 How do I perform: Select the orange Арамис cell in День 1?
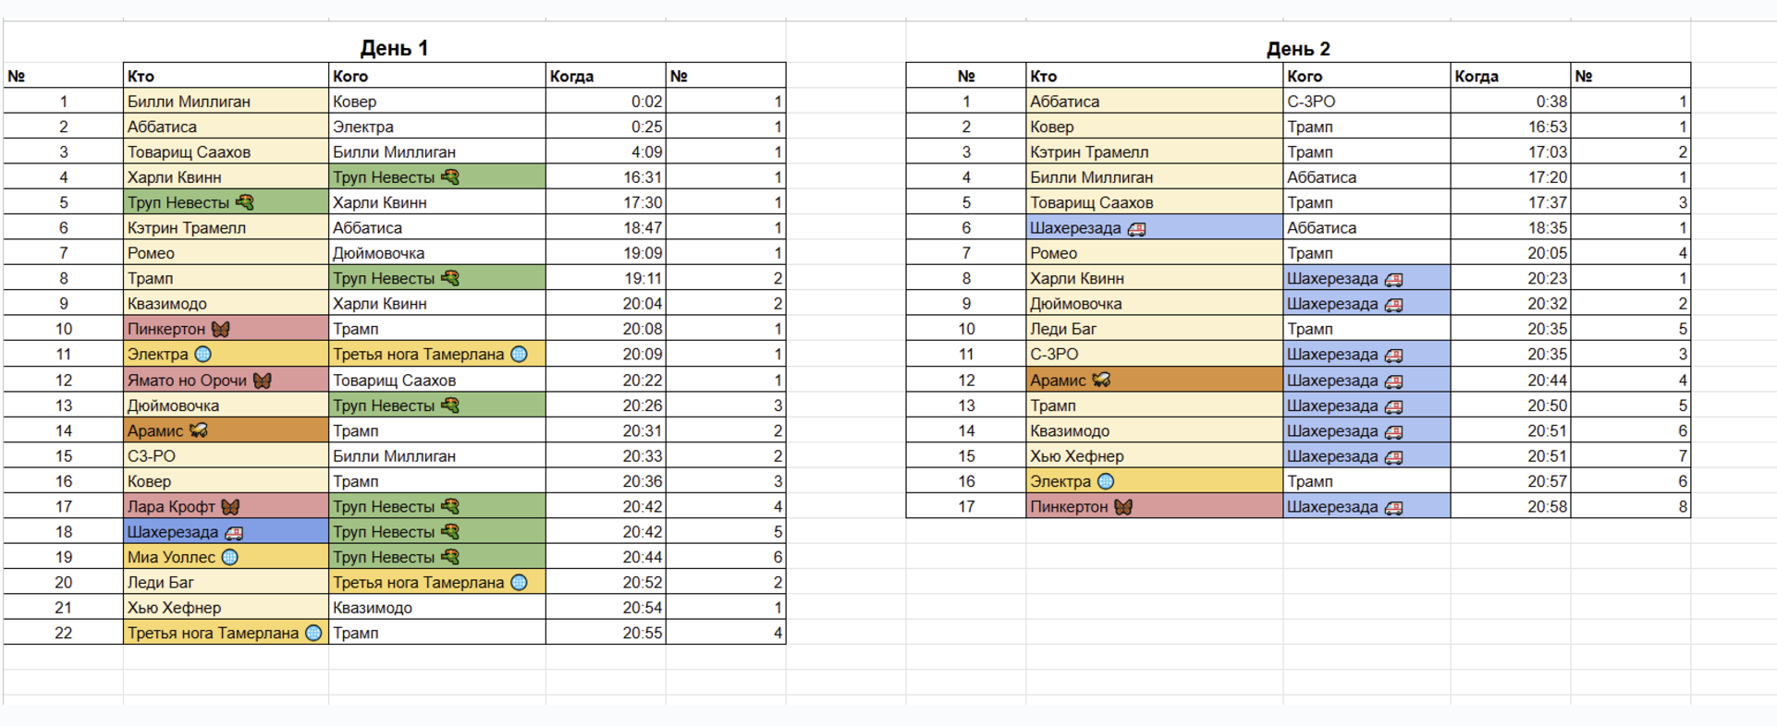point(226,430)
